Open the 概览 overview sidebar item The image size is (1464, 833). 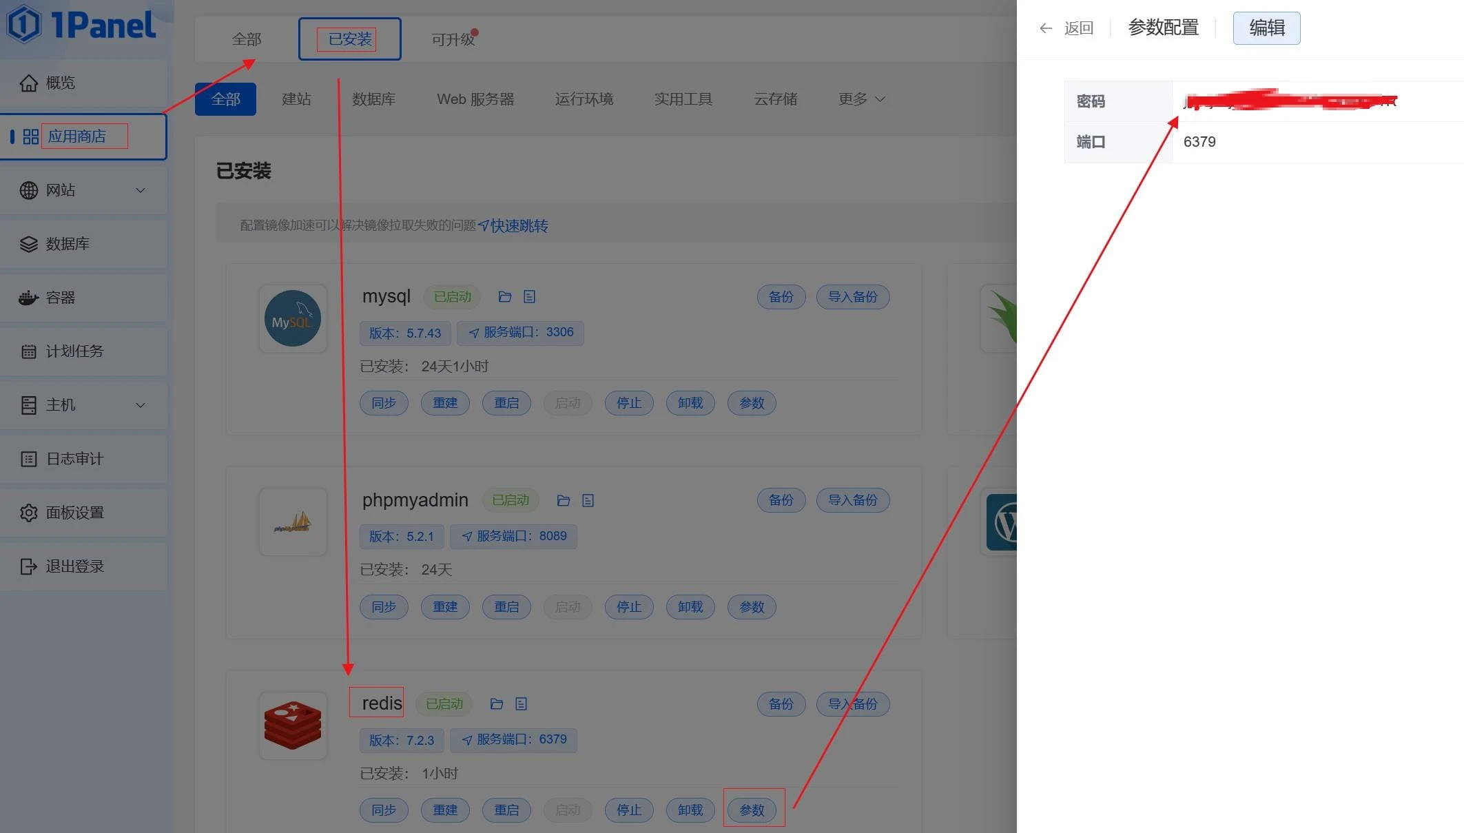(x=83, y=83)
